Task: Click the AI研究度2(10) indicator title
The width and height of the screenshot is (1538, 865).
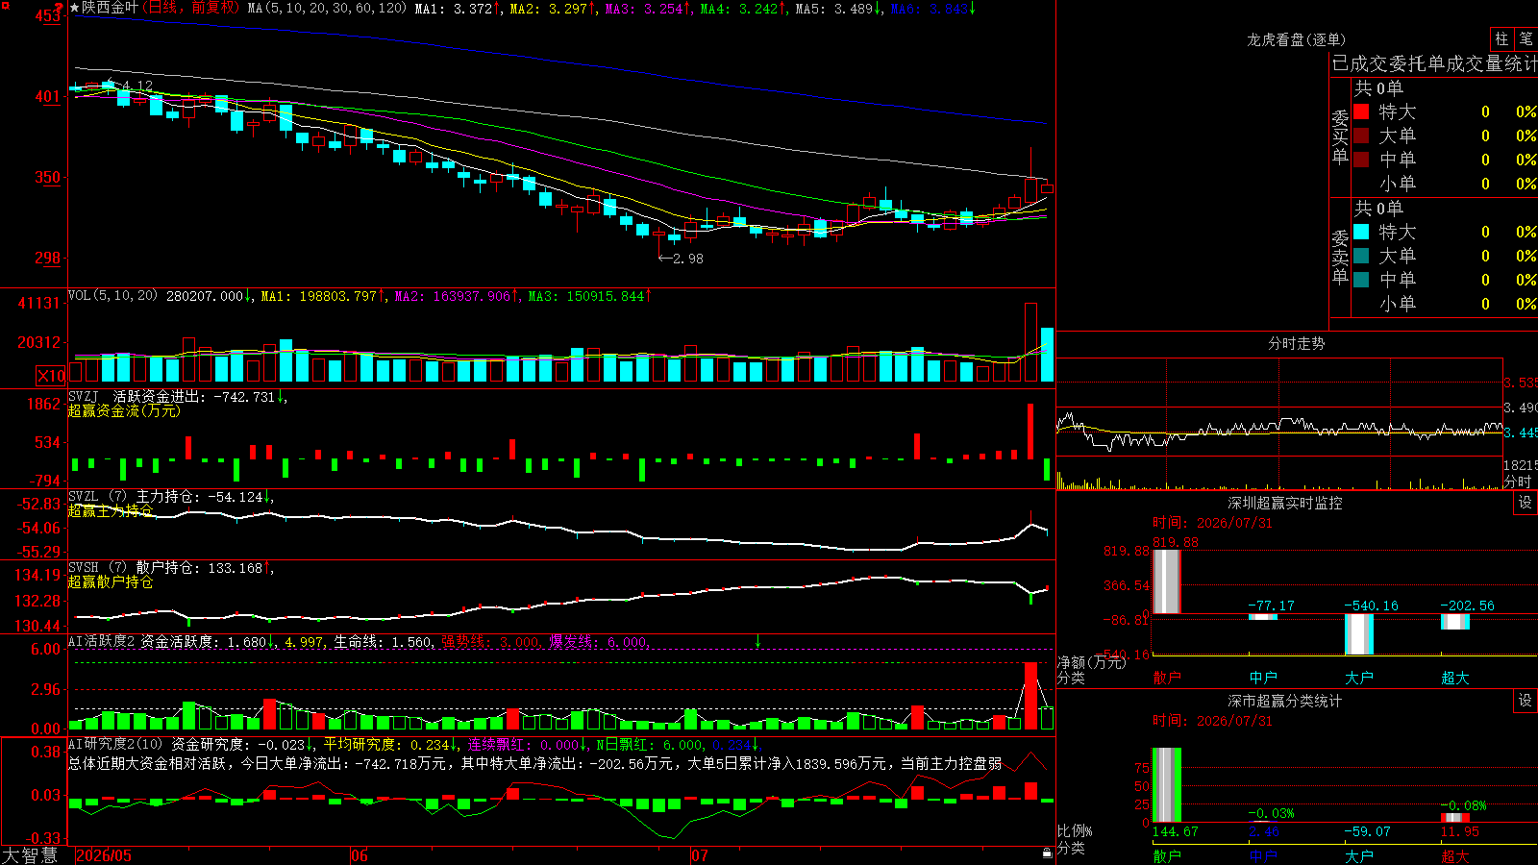Action: tap(116, 744)
